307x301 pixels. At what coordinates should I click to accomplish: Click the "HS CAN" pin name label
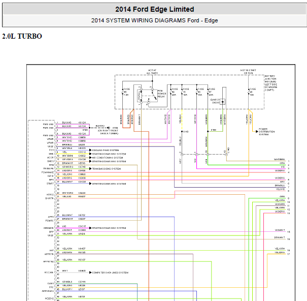tap(49, 273)
